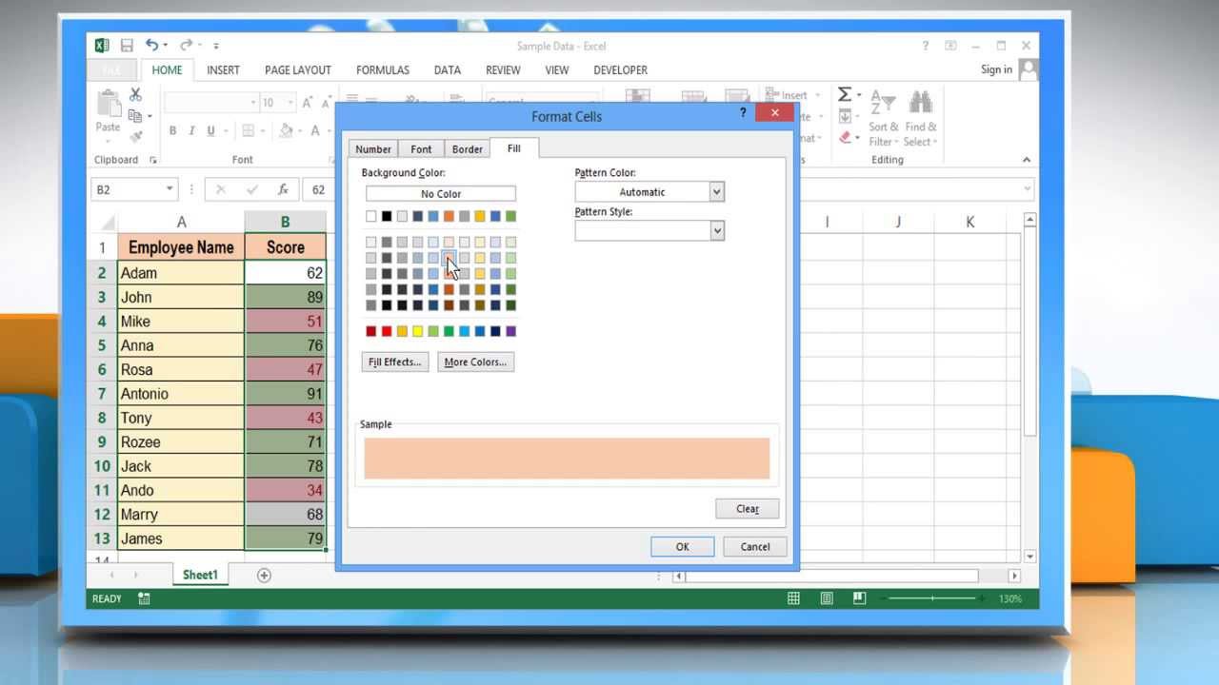Screen dimensions: 1219x685
Task: Collapse the ribbon with the arrow
Action: click(x=1027, y=160)
